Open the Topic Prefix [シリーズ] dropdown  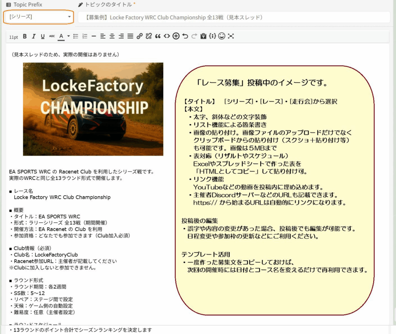pyautogui.click(x=39, y=17)
